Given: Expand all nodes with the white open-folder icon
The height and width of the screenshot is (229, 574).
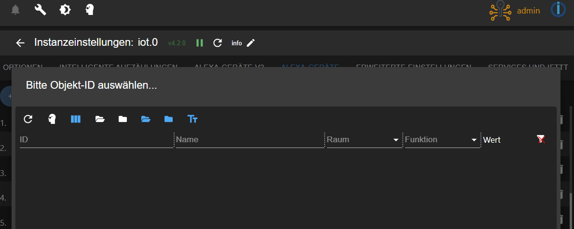Looking at the screenshot, I should (100, 119).
